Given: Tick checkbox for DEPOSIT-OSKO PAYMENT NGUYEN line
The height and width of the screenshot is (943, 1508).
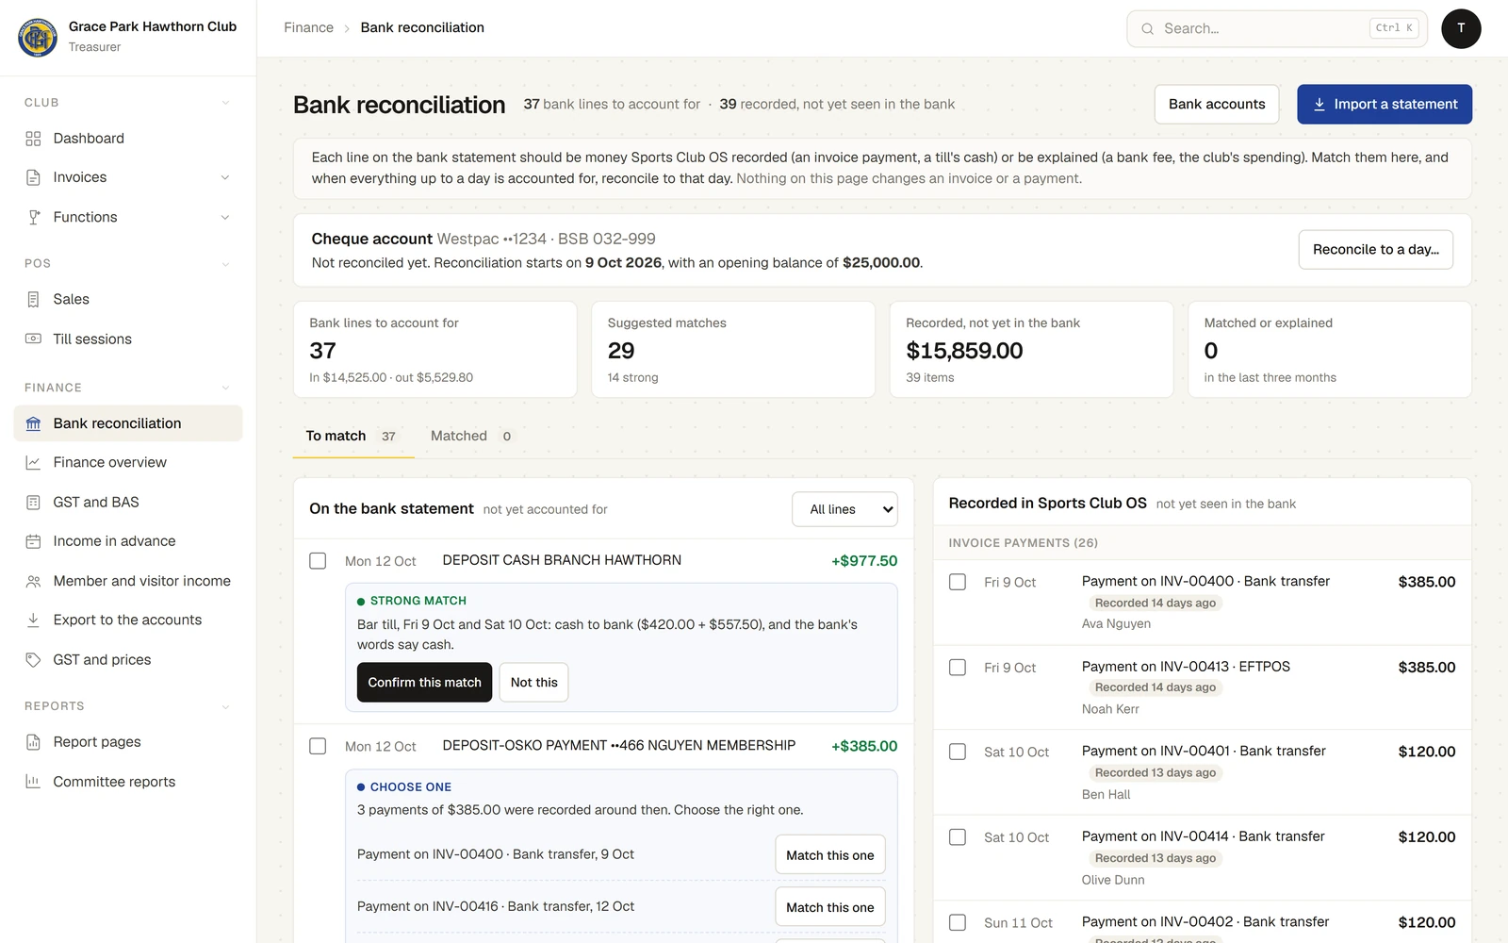Looking at the screenshot, I should click(318, 746).
